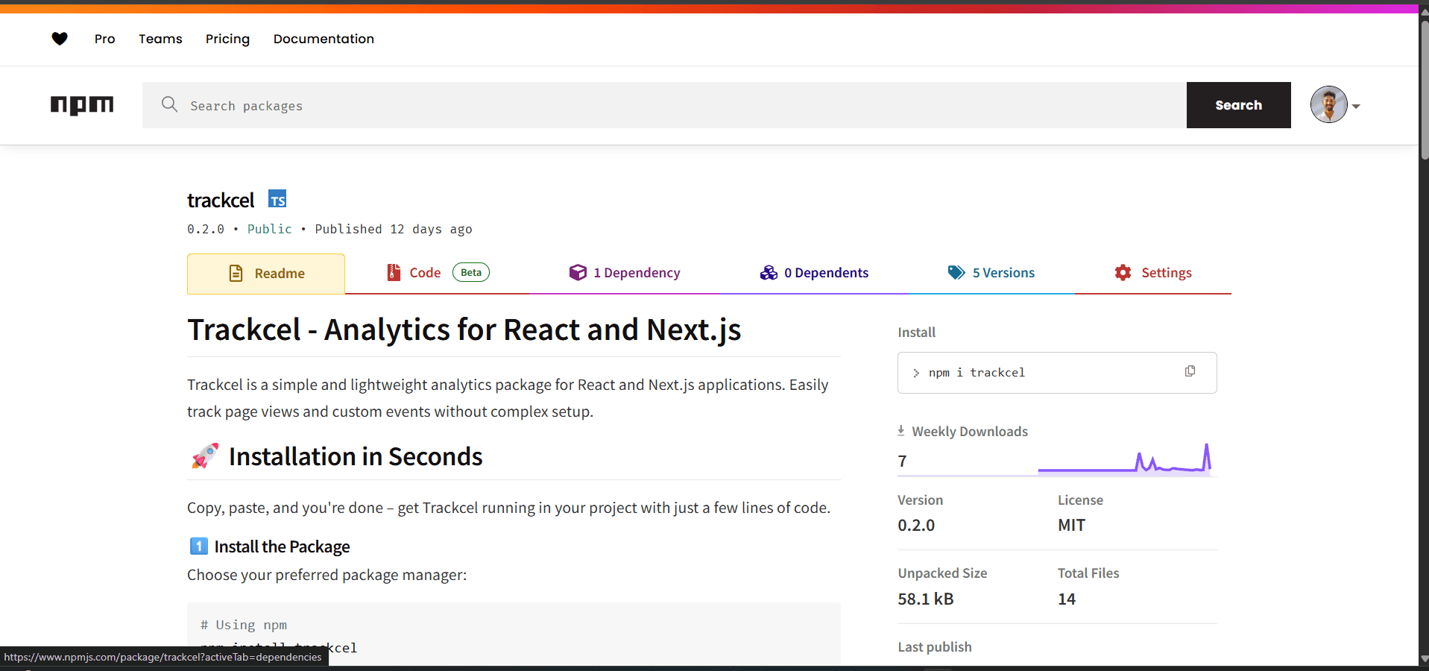Go to the Pricing page
The height and width of the screenshot is (671, 1429).
tap(227, 39)
